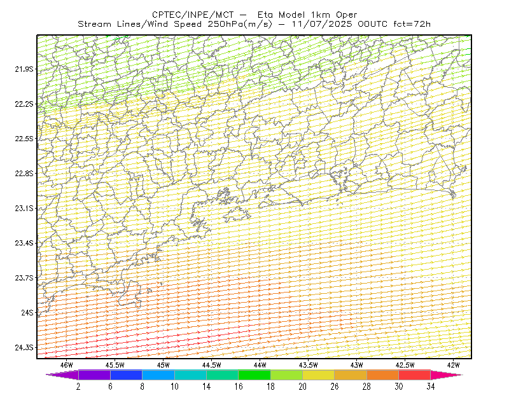The width and height of the screenshot is (509, 393).
Task: Click the lime 18–20 legend swatch
Action: [x=287, y=375]
